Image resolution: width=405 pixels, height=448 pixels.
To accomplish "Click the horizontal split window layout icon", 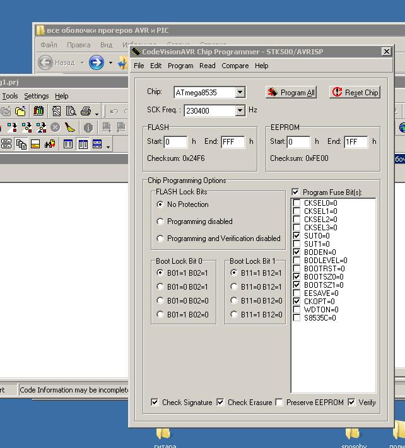I will click(97, 144).
